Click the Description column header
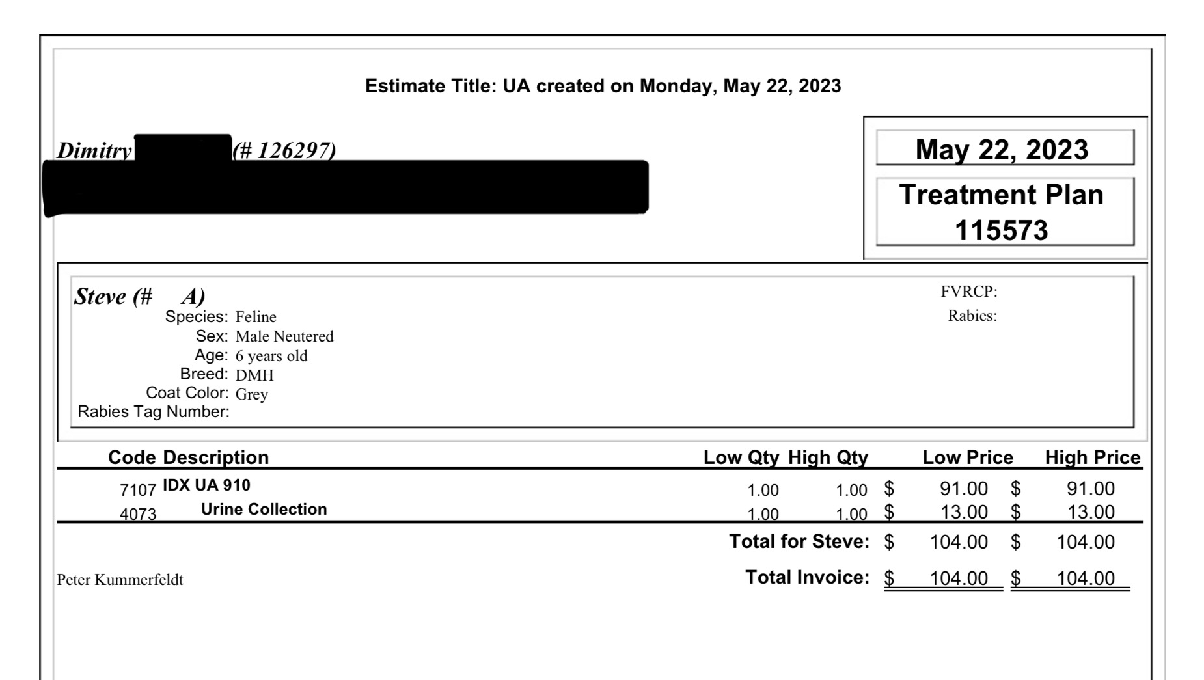1204x680 pixels. tap(215, 457)
